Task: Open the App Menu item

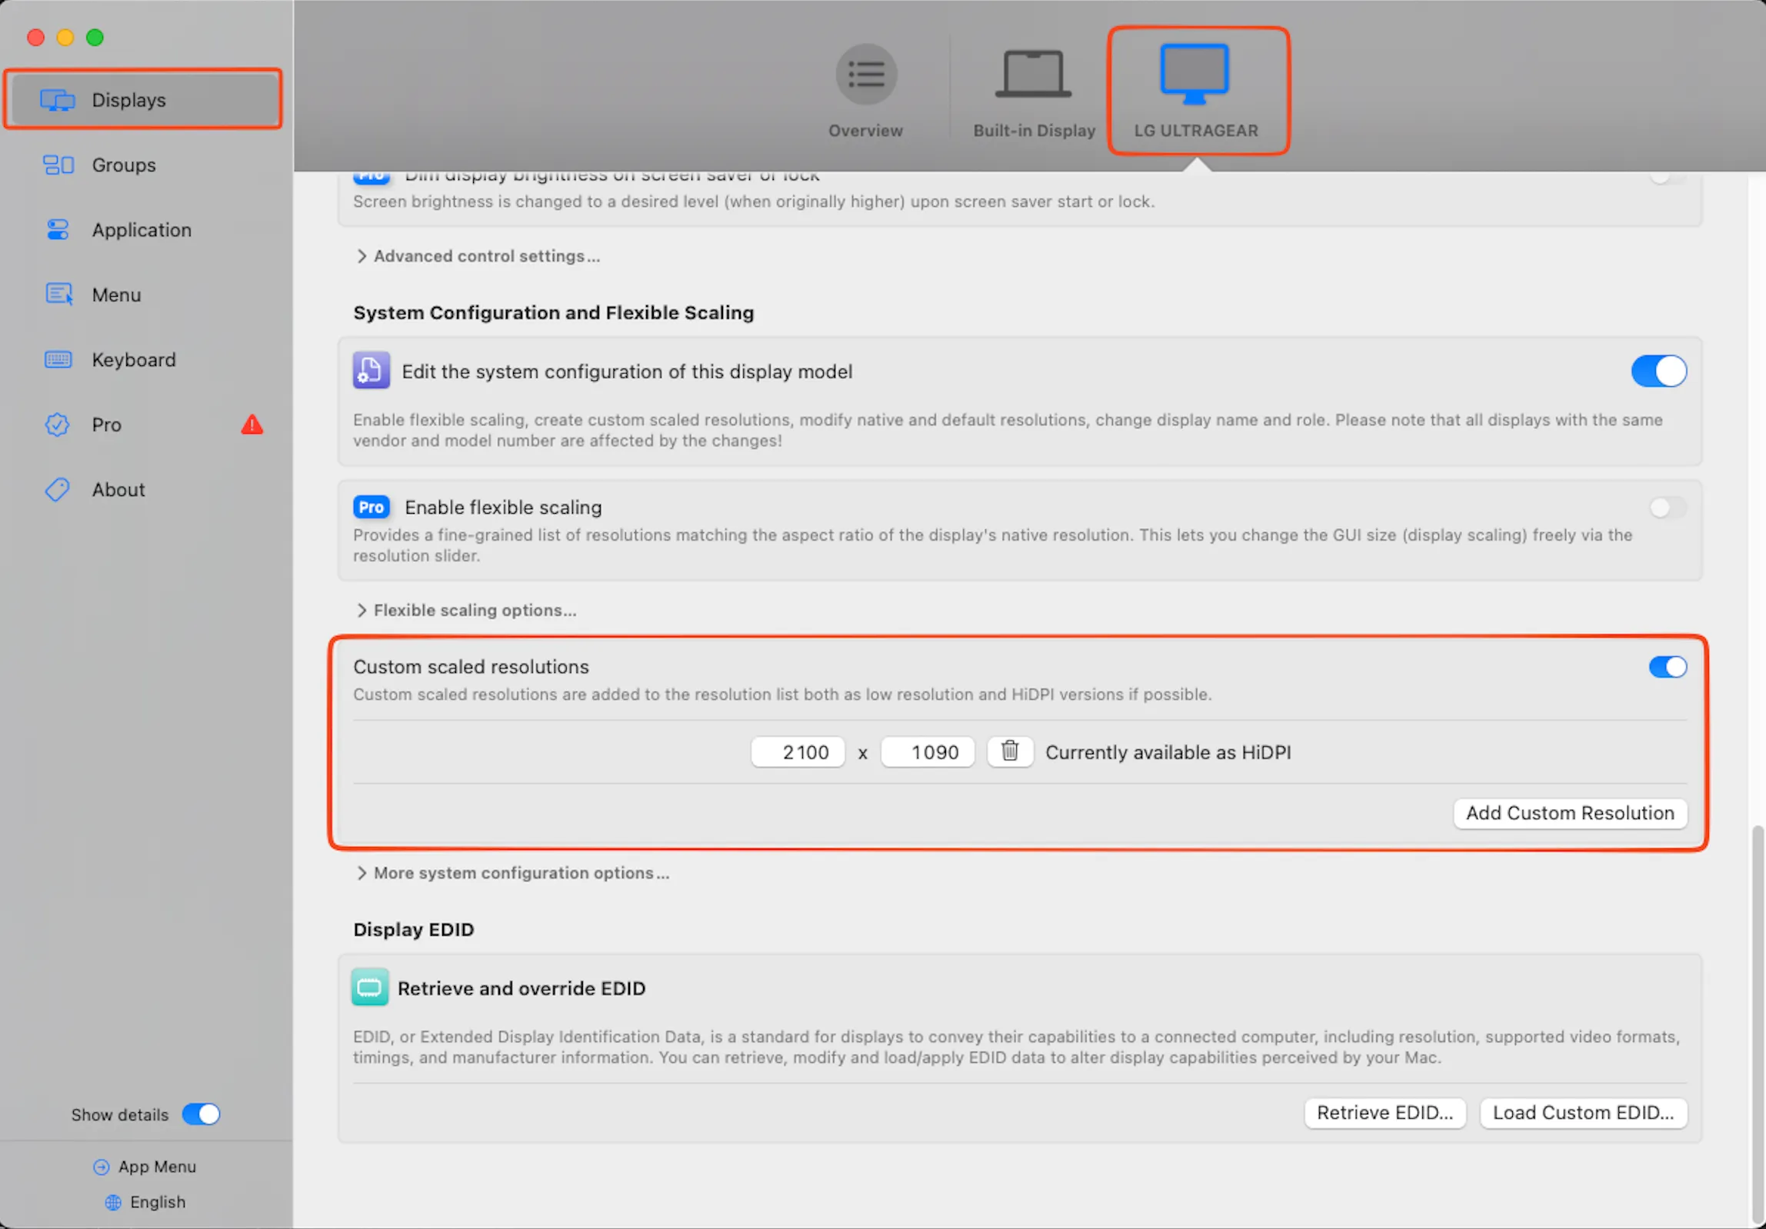Action: [145, 1167]
